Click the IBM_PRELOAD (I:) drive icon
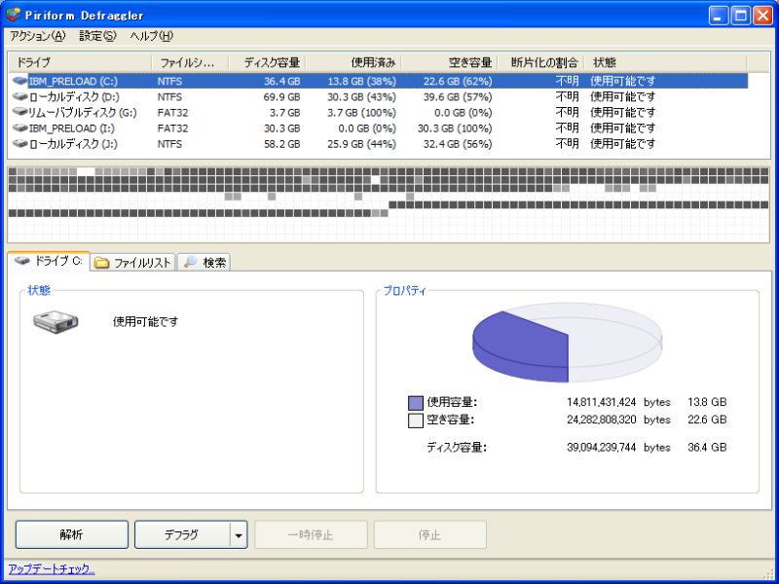The image size is (779, 584). [20, 128]
